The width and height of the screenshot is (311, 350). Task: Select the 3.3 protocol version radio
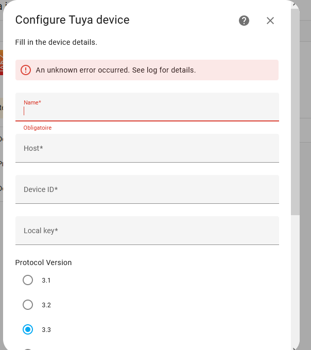tap(28, 329)
